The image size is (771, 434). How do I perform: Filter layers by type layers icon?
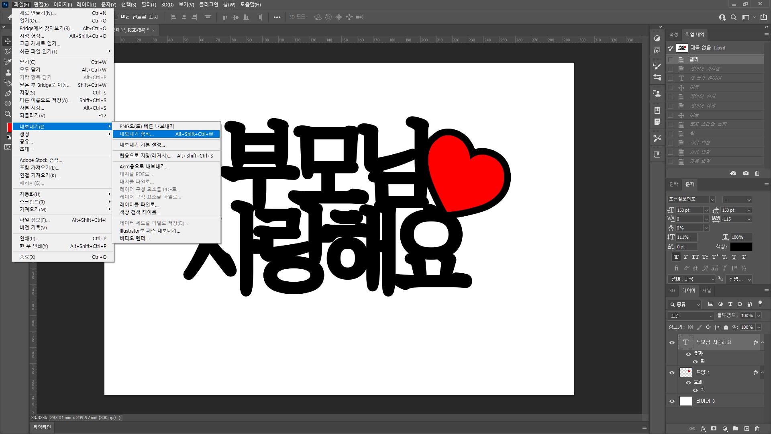pos(730,304)
